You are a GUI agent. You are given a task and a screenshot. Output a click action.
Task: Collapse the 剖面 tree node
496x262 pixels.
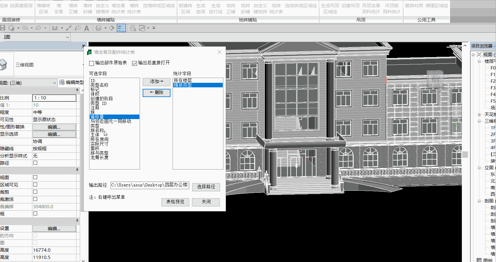coord(479,201)
